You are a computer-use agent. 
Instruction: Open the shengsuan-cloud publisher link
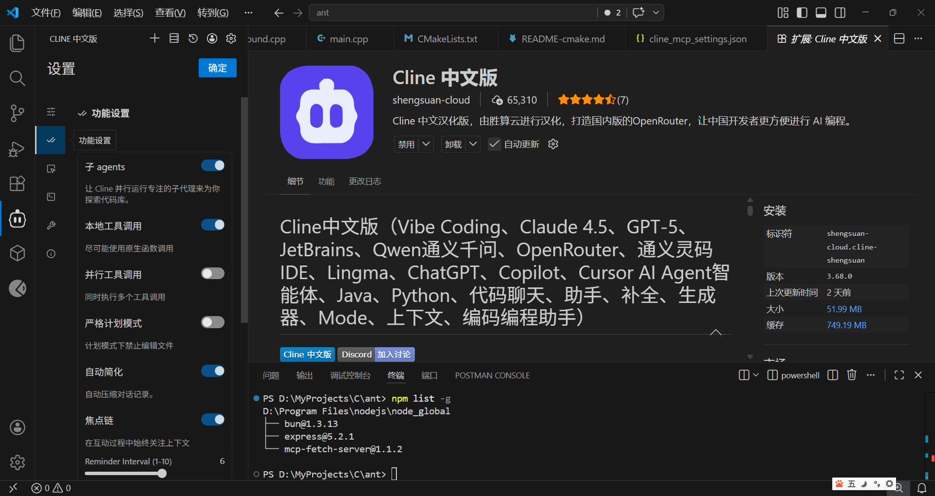click(x=431, y=100)
